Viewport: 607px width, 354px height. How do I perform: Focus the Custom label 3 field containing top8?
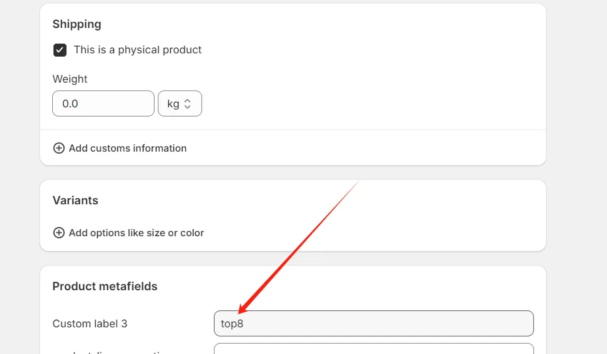(x=373, y=323)
